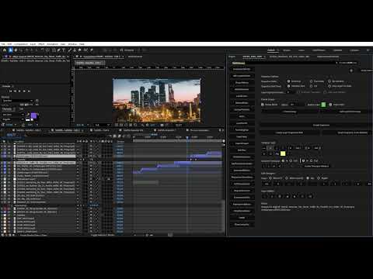The width and height of the screenshot is (373, 279).
Task: Pick font color with Character eyedropper
Action: pos(28,114)
